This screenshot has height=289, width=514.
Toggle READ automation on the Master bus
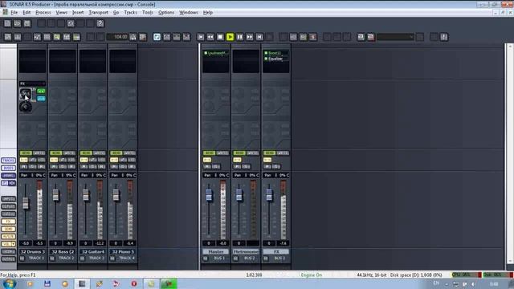[209, 153]
